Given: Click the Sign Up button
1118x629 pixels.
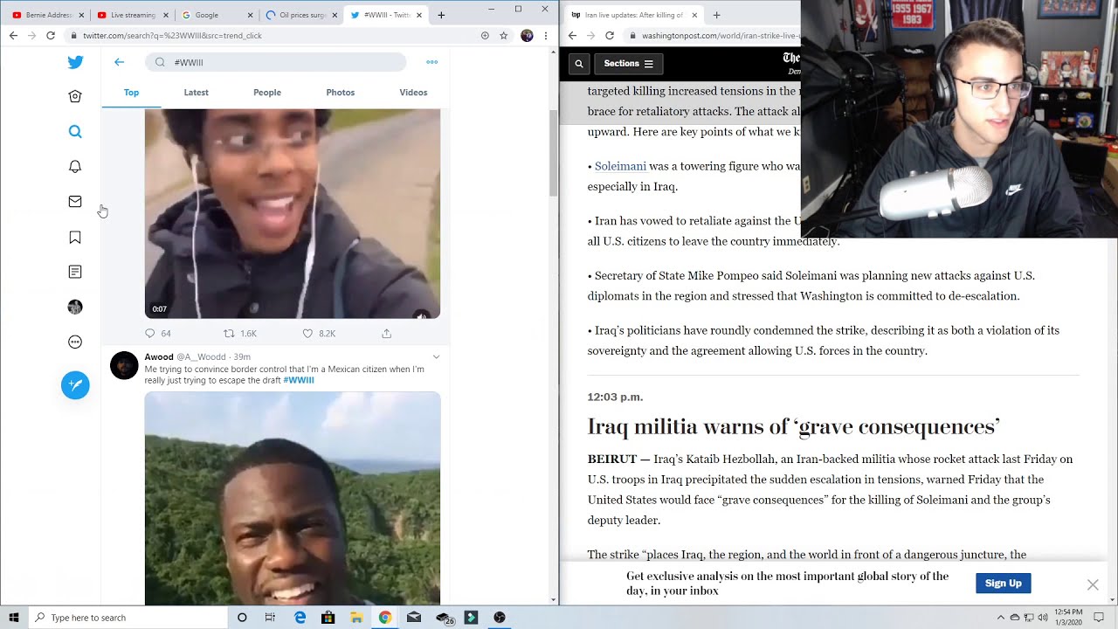Looking at the screenshot, I should [x=1003, y=584].
